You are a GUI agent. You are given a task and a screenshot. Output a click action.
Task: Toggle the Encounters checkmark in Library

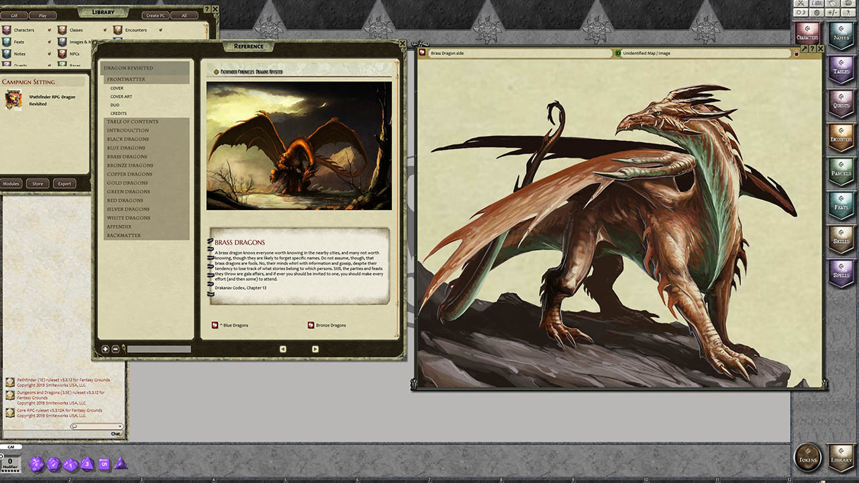point(161,30)
